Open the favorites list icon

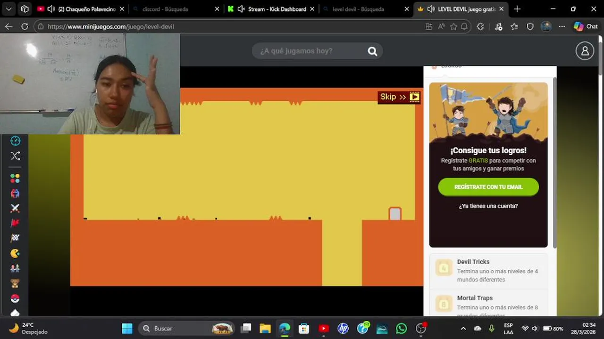point(514,27)
